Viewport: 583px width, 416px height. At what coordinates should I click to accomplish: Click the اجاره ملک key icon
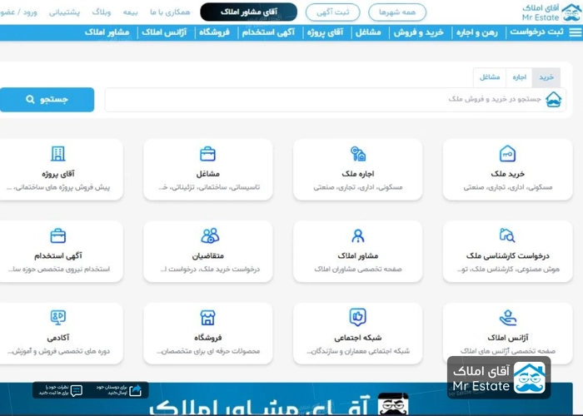[357, 153]
